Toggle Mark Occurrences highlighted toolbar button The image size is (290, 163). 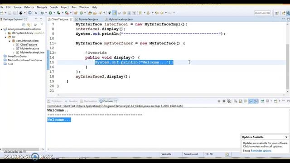coord(115,13)
